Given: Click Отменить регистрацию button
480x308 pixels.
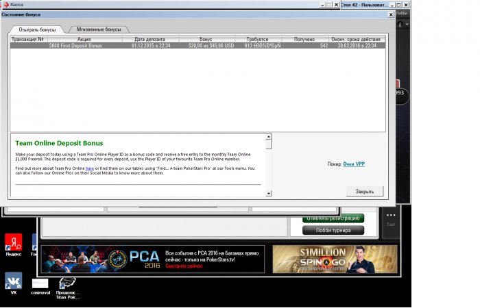Looking at the screenshot, I should [333, 218].
